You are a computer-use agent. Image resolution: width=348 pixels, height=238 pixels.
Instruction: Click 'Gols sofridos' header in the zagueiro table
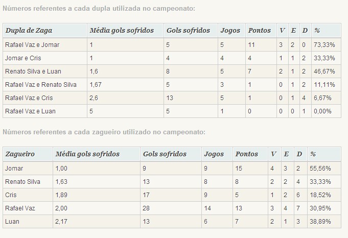point(165,154)
